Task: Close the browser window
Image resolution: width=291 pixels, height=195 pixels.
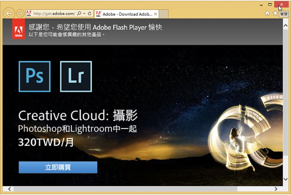Action: point(282,5)
